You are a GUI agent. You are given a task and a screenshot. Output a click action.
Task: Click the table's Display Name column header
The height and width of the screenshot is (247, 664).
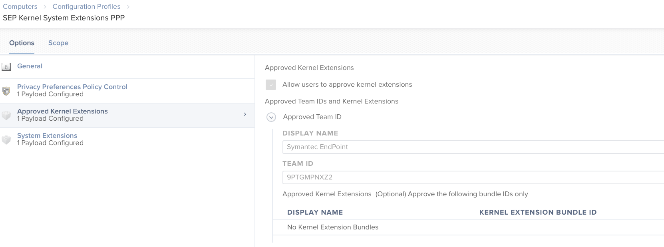(315, 212)
